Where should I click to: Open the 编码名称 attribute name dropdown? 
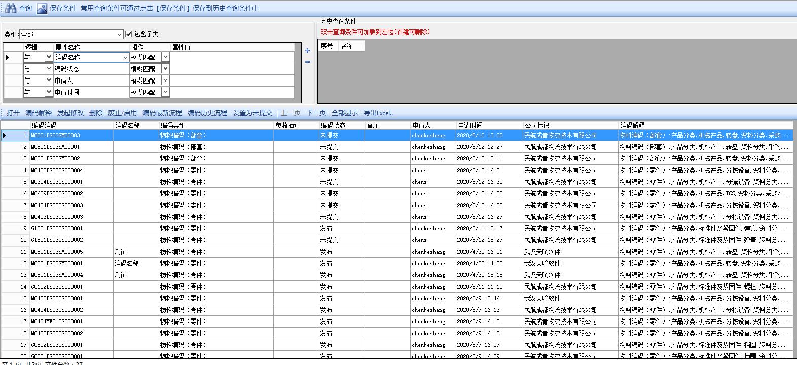point(125,57)
